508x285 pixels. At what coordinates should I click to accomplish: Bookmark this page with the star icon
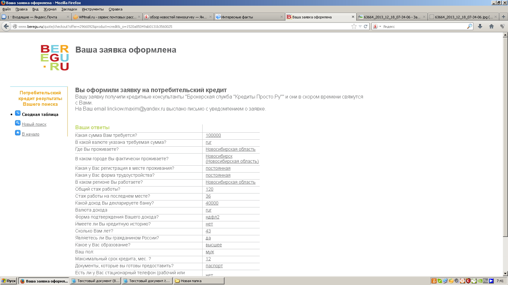pos(354,26)
